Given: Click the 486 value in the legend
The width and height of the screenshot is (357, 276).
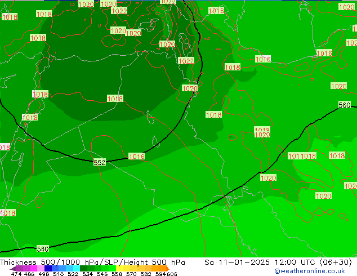Looking at the screenshot, I should point(29,274).
